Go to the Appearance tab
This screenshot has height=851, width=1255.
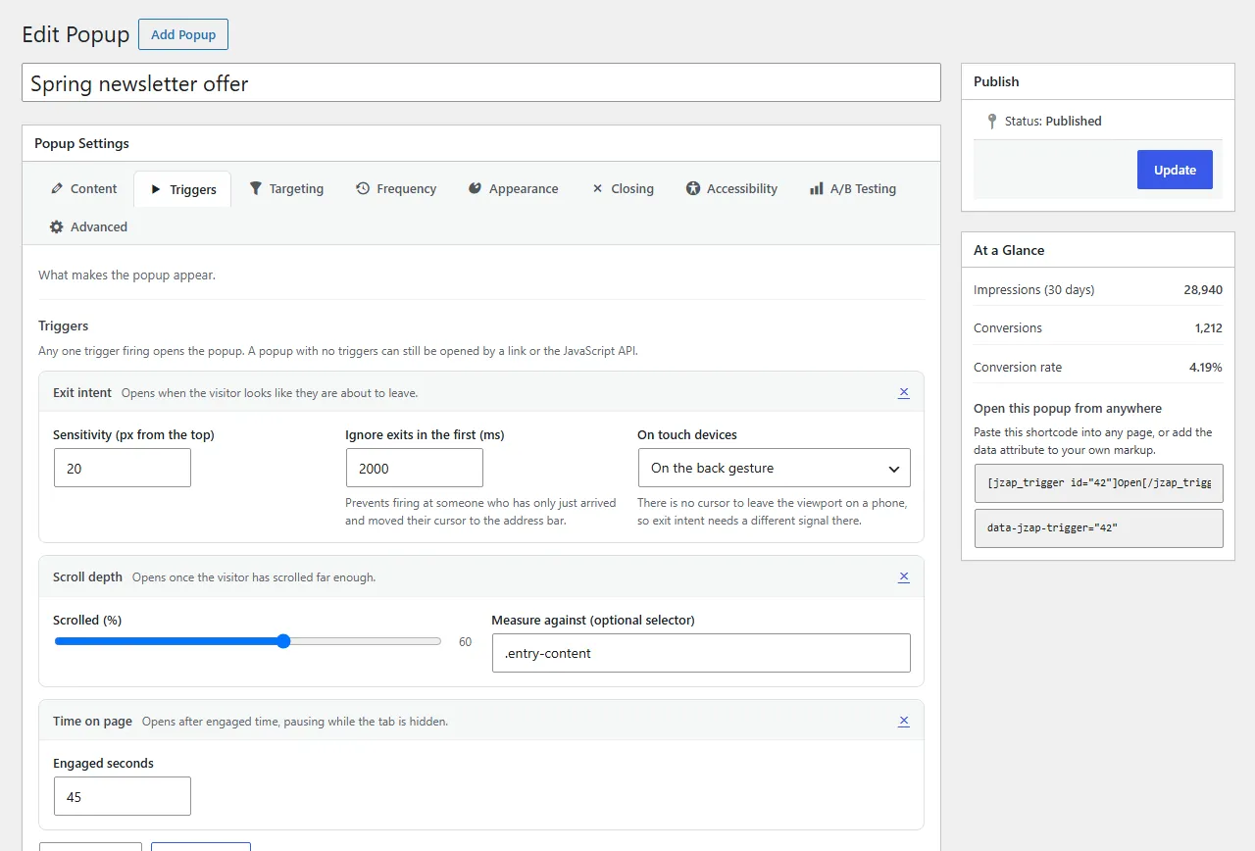coord(513,188)
